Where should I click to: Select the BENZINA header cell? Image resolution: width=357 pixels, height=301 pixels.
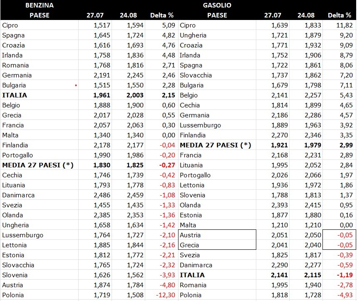coord(40,5)
